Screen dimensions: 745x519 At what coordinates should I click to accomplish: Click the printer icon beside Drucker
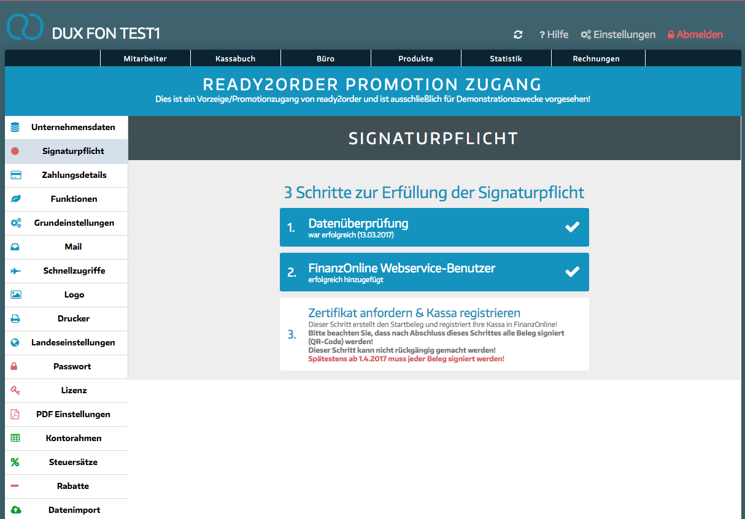[15, 319]
